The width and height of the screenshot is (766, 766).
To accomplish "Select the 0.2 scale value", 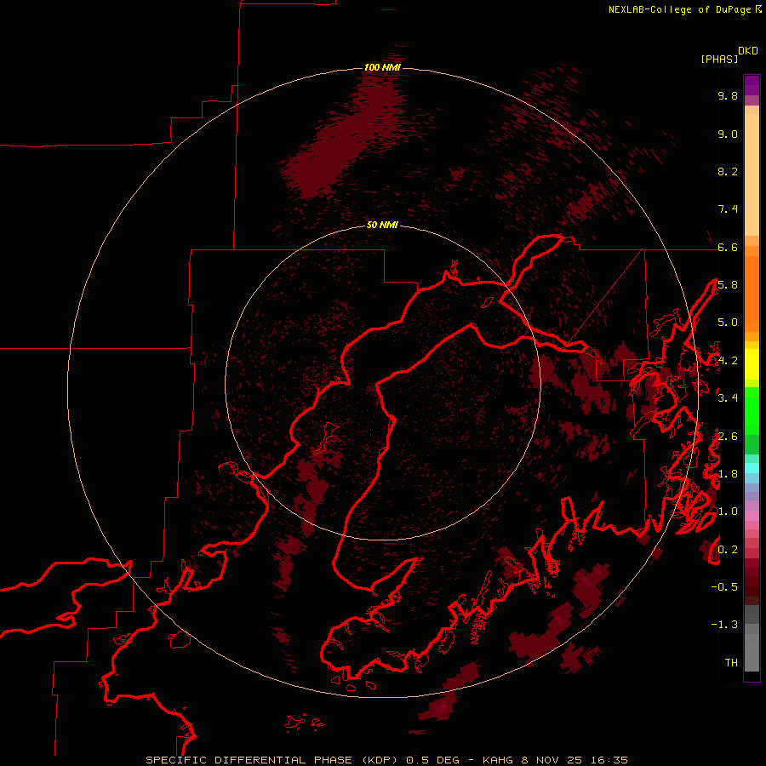I will pos(728,550).
